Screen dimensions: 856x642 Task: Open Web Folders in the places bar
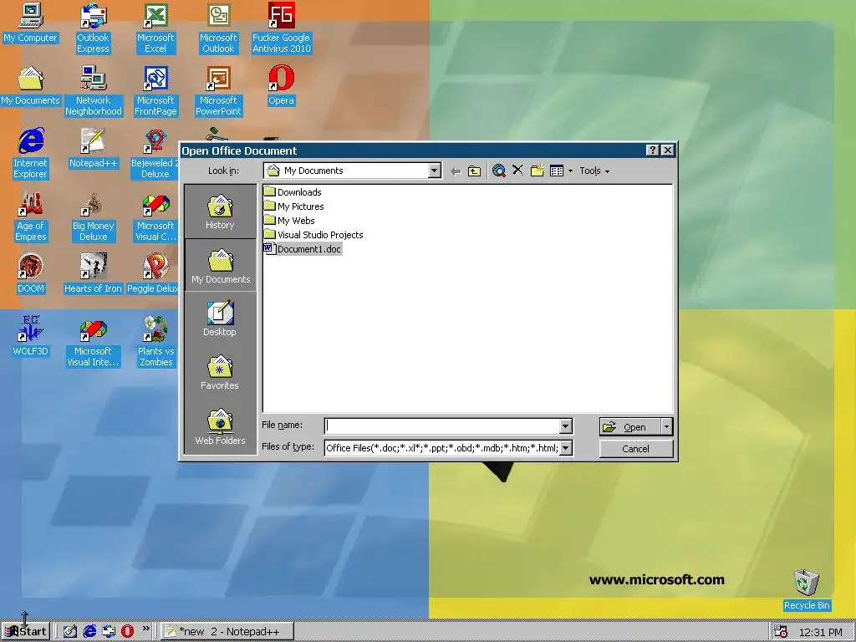pos(220,426)
